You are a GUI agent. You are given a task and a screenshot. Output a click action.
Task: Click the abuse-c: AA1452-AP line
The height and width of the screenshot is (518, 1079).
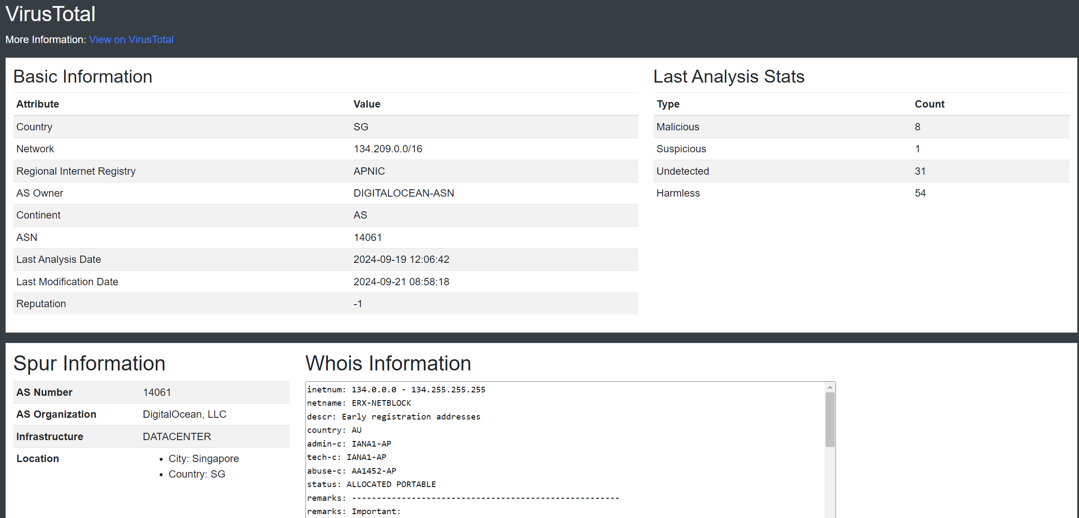point(351,471)
